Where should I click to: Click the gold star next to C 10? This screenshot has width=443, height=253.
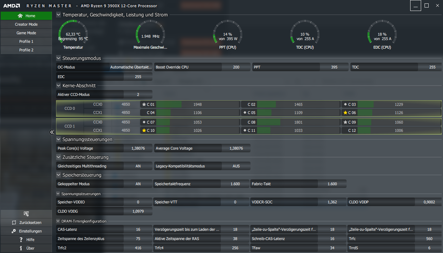tap(144, 130)
